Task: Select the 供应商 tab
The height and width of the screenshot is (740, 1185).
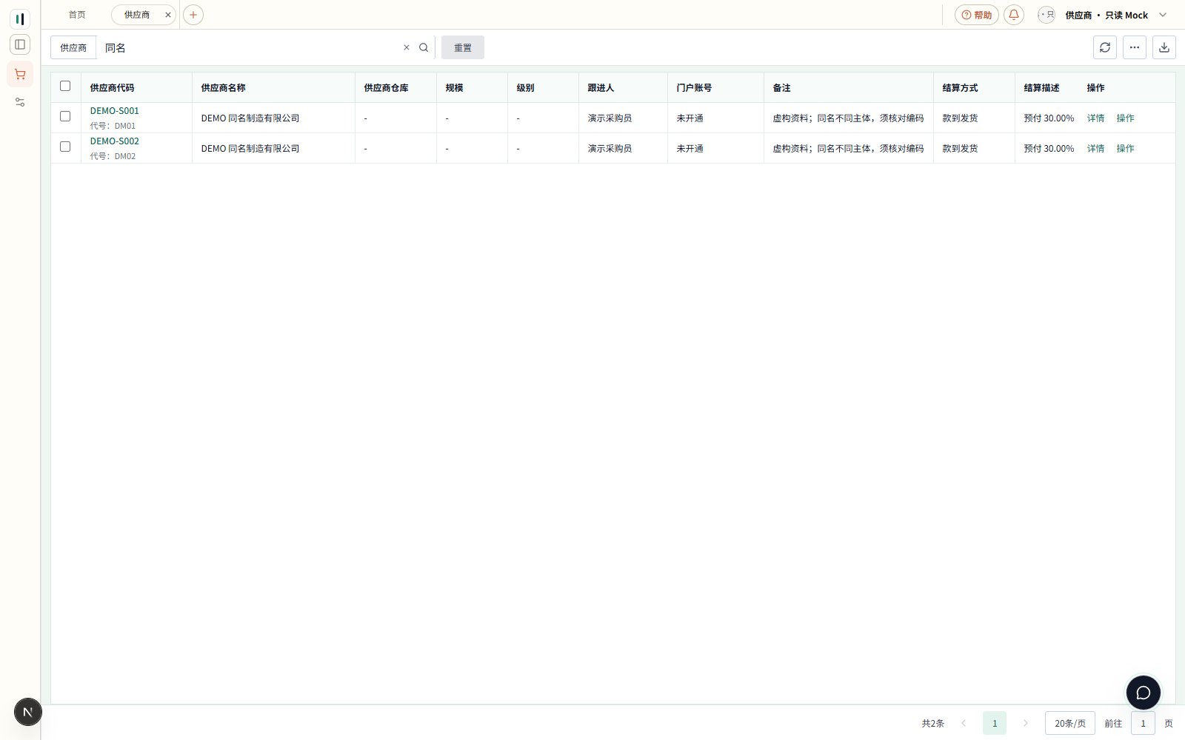Action: tap(137, 15)
